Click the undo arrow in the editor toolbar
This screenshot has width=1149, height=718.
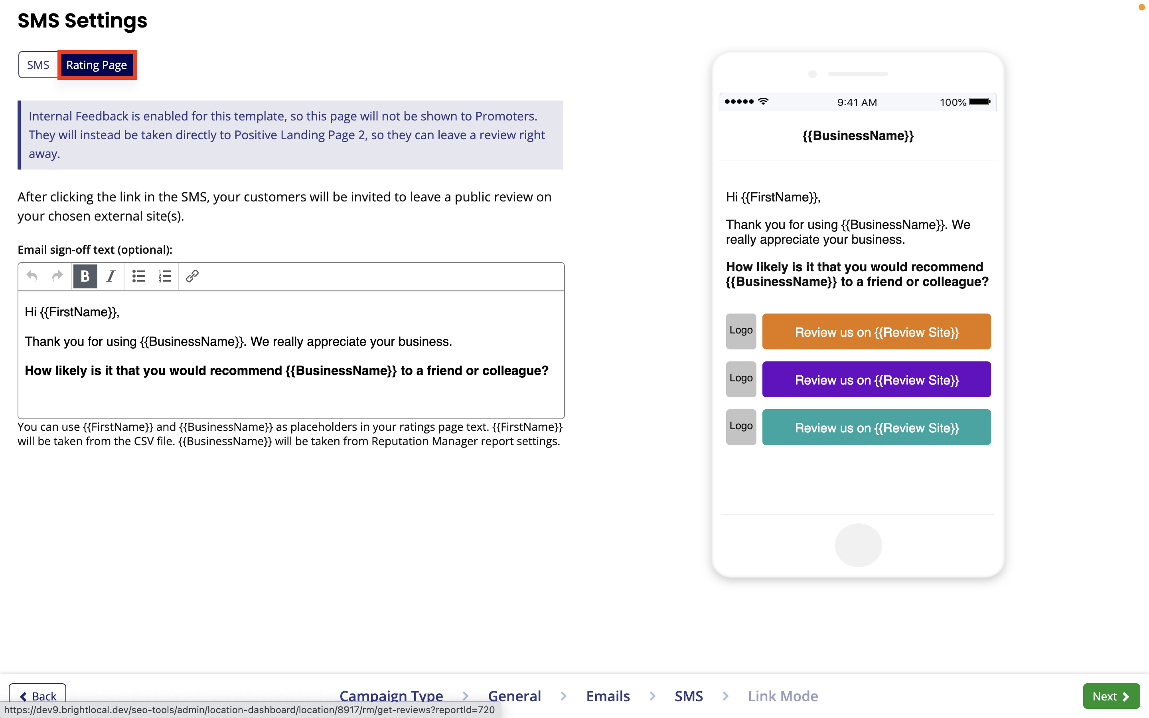pos(32,276)
